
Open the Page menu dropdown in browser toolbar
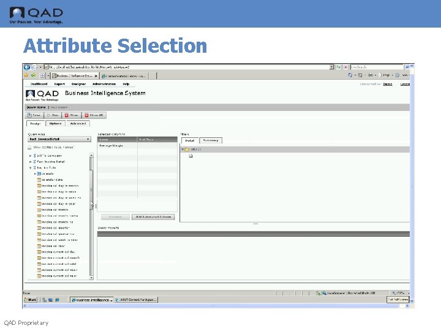coord(386,75)
